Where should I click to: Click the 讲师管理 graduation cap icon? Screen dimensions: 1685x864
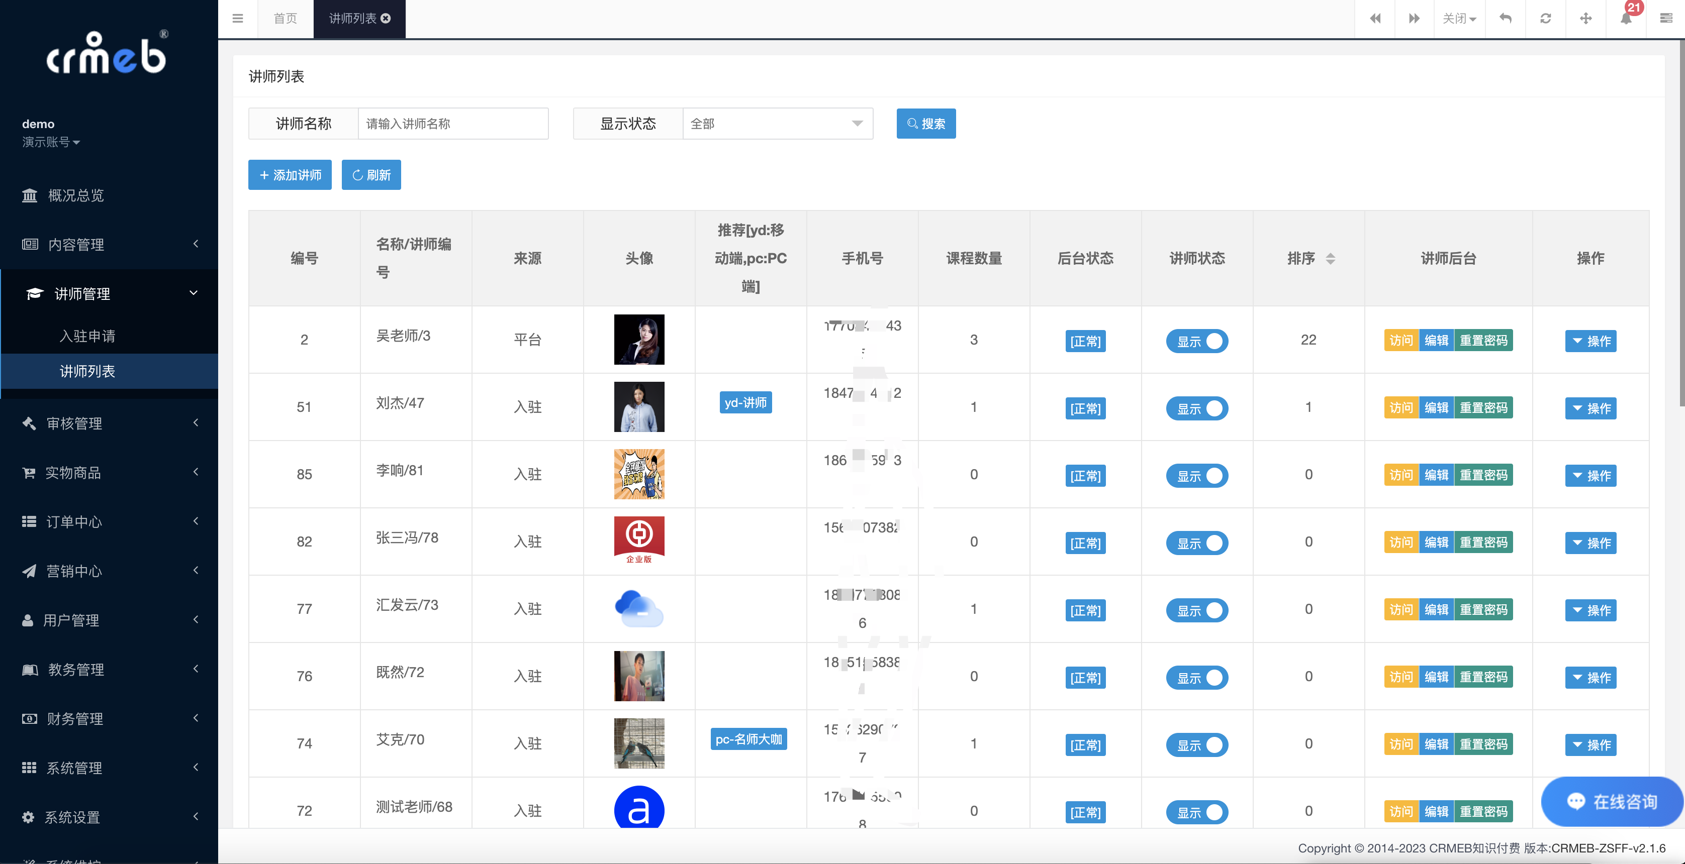coord(35,294)
